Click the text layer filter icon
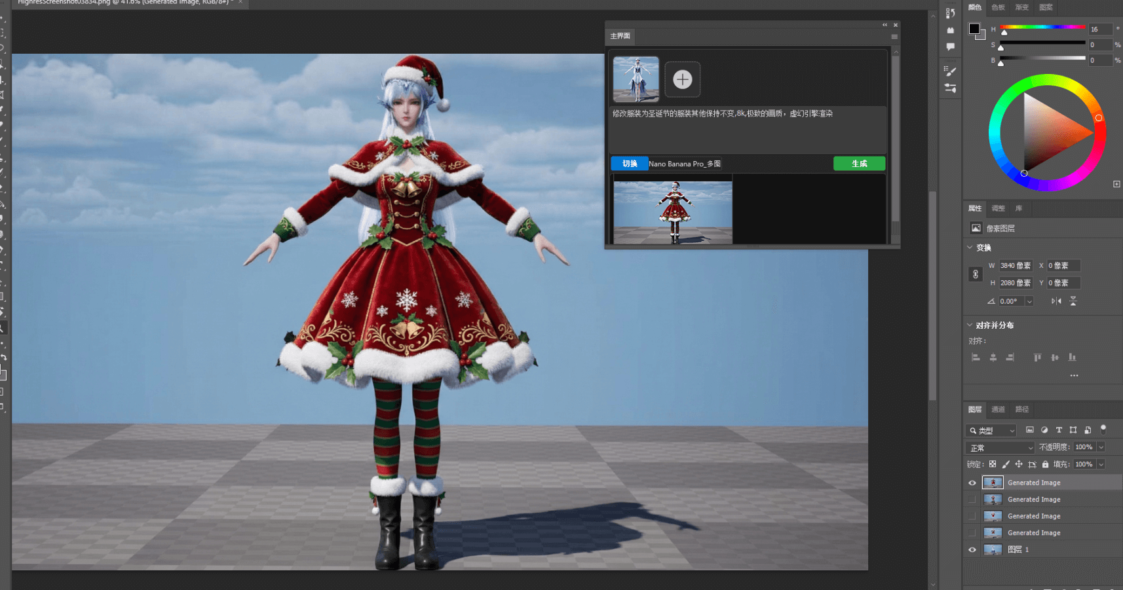The height and width of the screenshot is (590, 1123). (1059, 430)
